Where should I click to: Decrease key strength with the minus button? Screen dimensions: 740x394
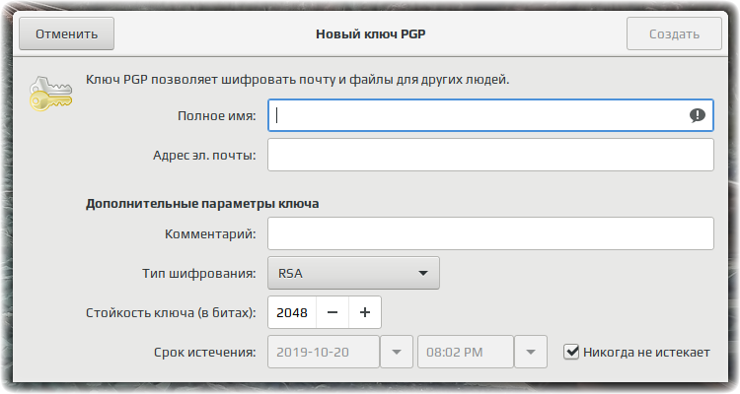333,312
